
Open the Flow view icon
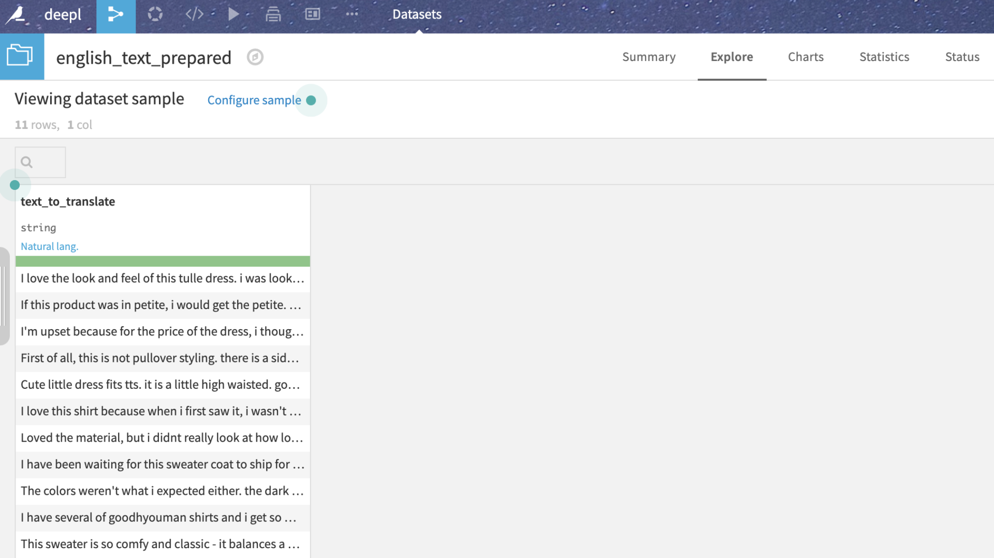(x=115, y=14)
